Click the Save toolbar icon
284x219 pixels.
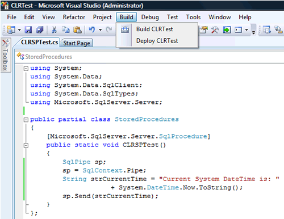tap(28, 30)
